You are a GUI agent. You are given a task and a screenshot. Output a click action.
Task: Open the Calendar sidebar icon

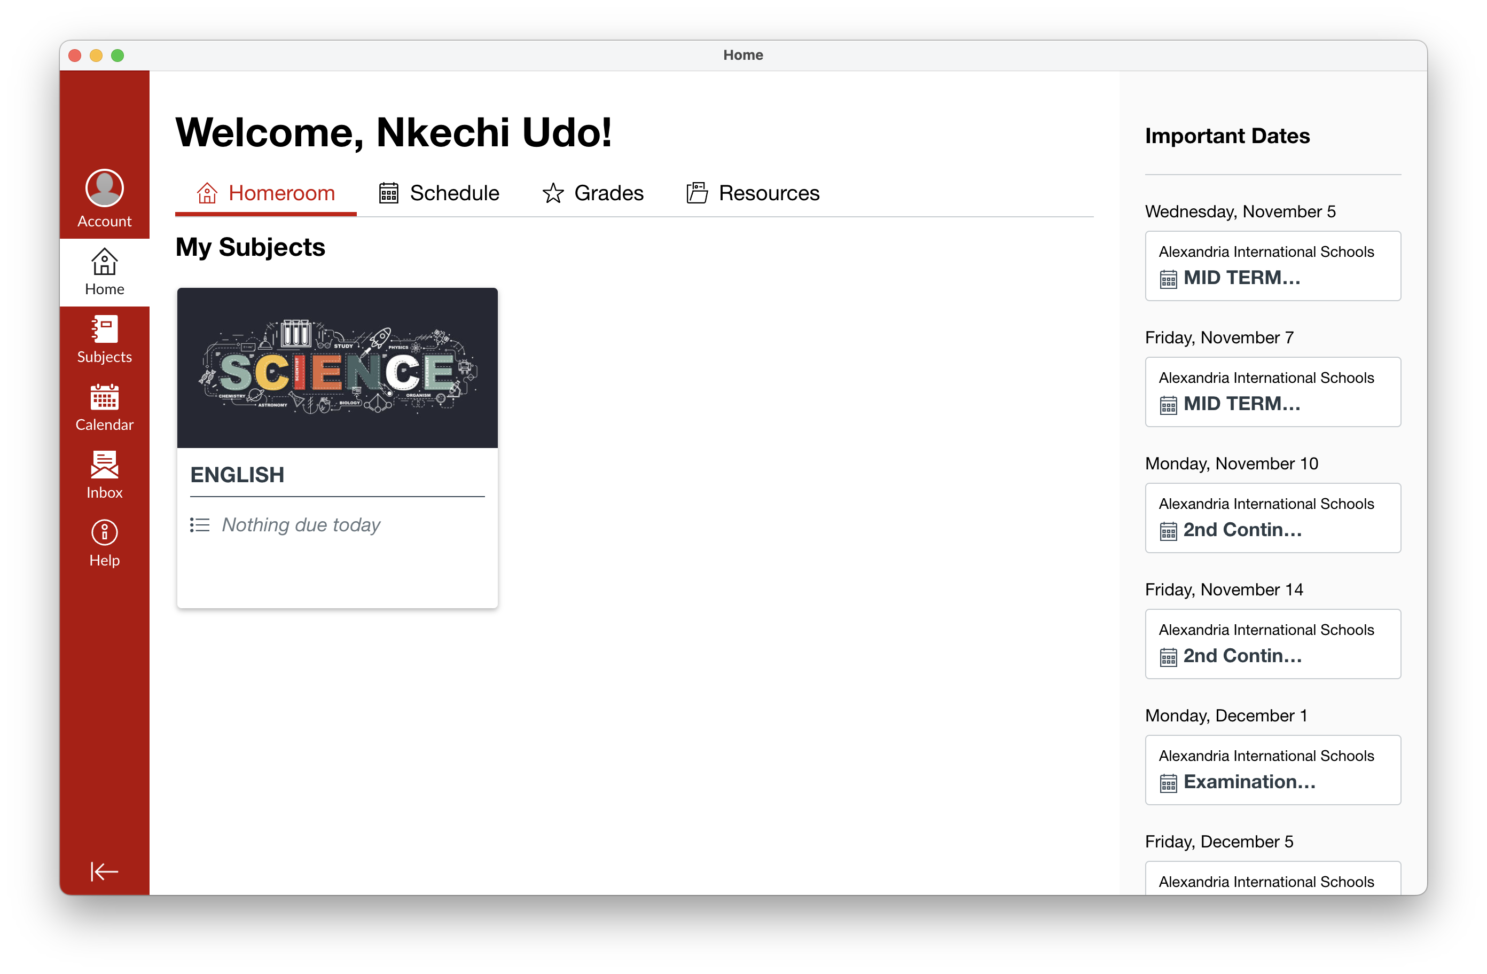tap(104, 397)
